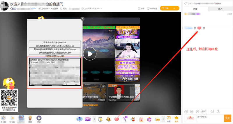233x124 pixels.
Task: Click the offGiftChange cancel-listener button
Action: coord(55,49)
